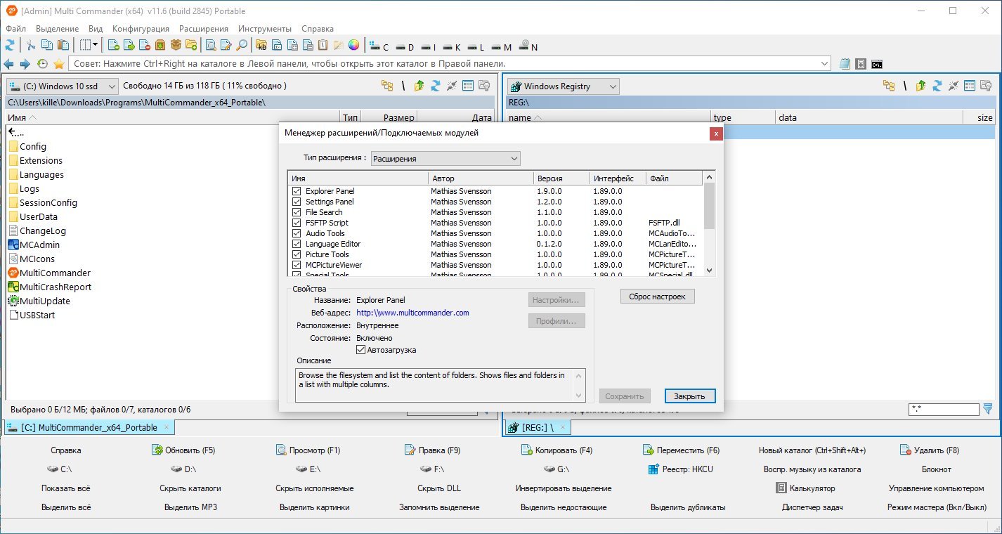Click the clock history icon
Image resolution: width=1002 pixels, height=534 pixels.
[42, 64]
